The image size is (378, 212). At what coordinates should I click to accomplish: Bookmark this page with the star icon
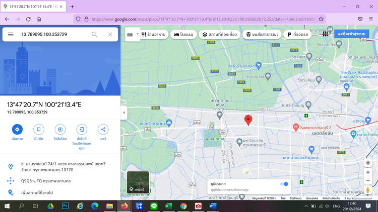pyautogui.click(x=321, y=19)
